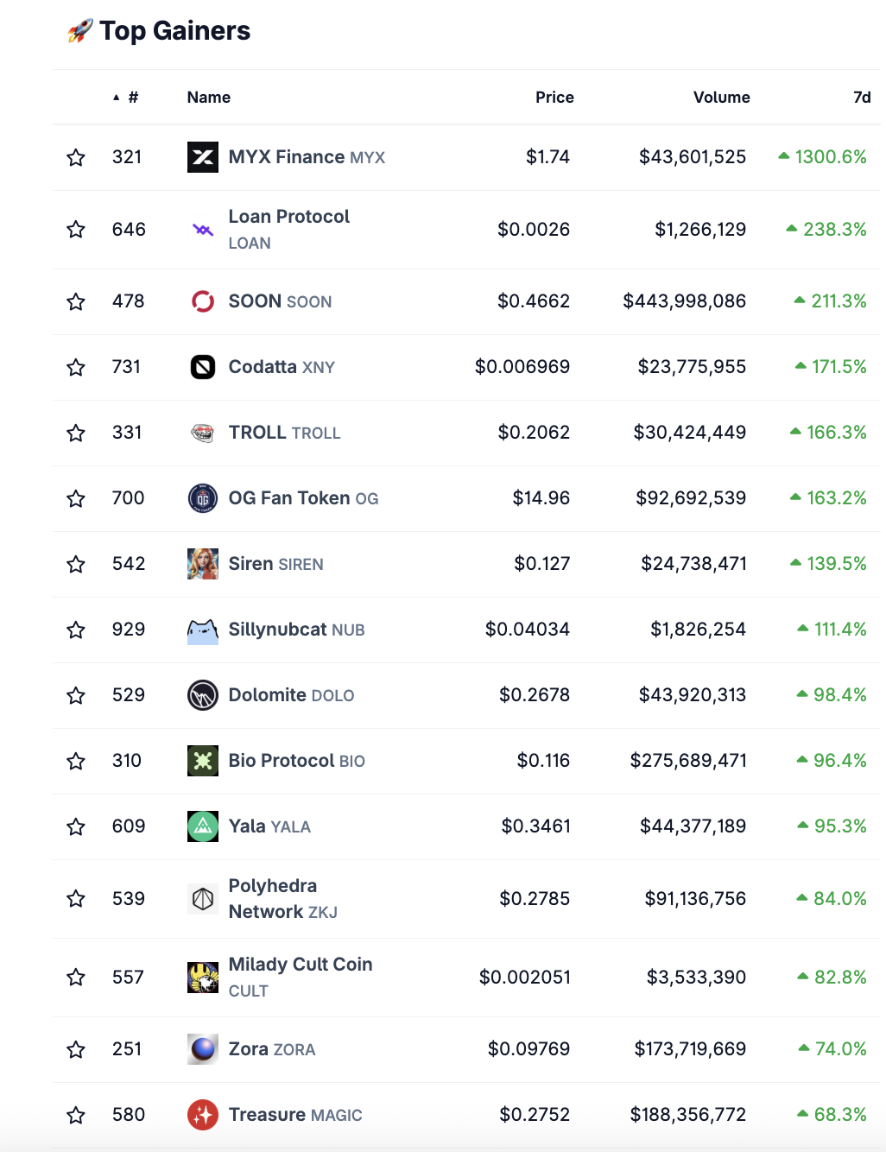The width and height of the screenshot is (886, 1152).
Task: Favorite MYX Finance with the star
Action: point(76,157)
